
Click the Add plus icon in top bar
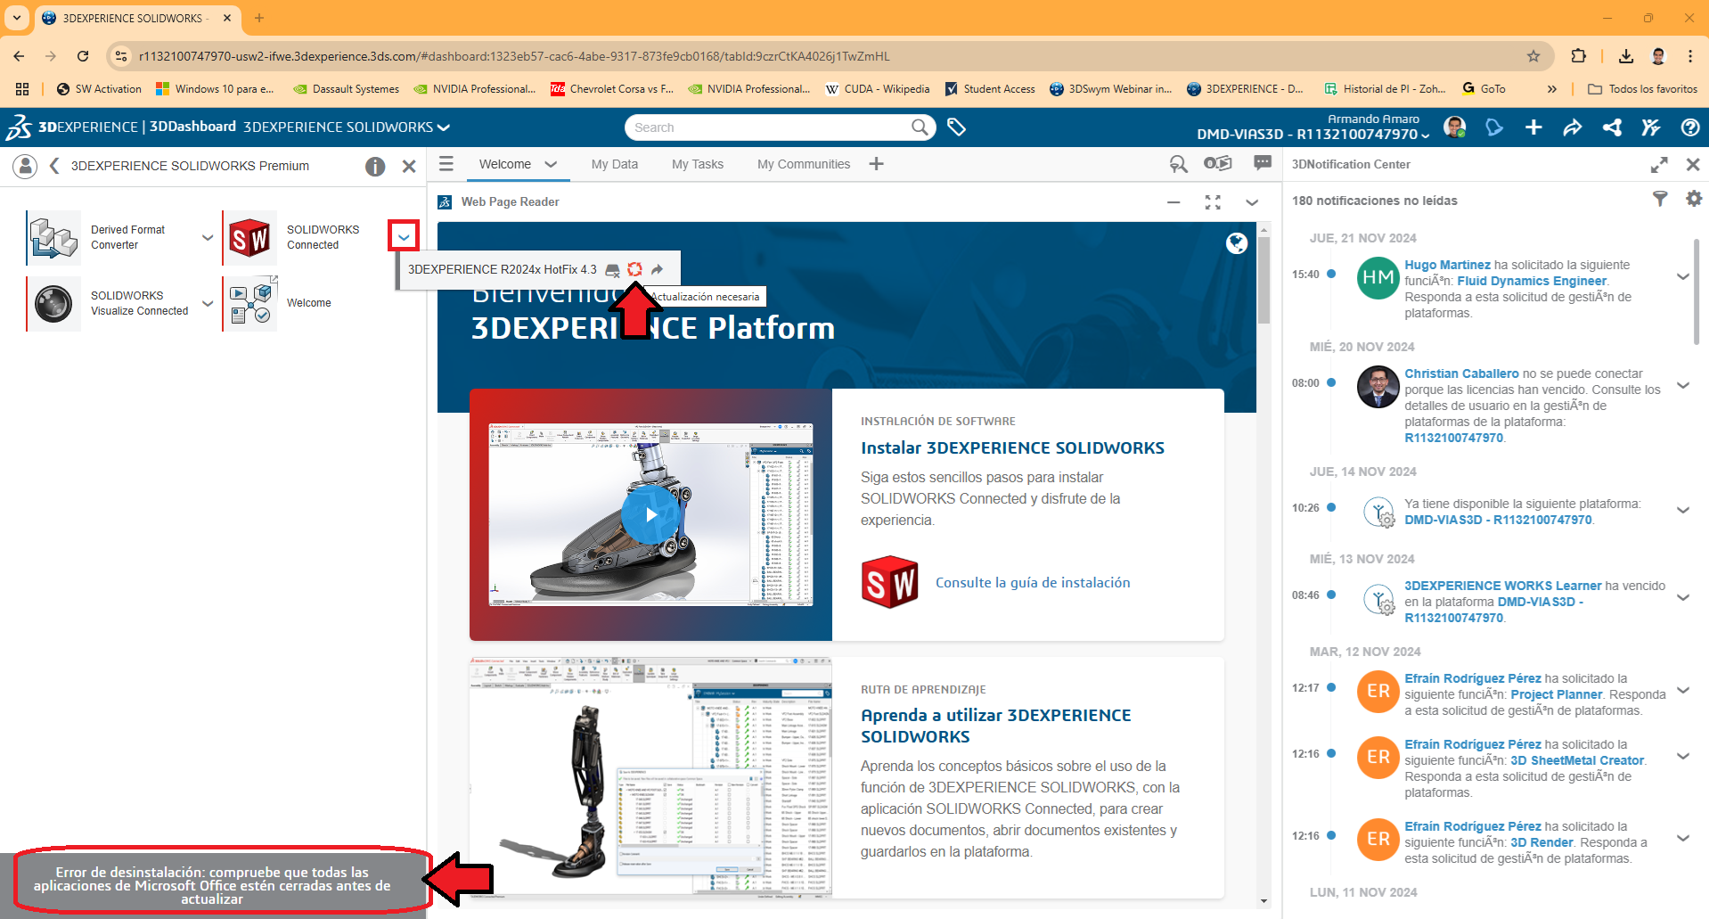tap(1533, 127)
